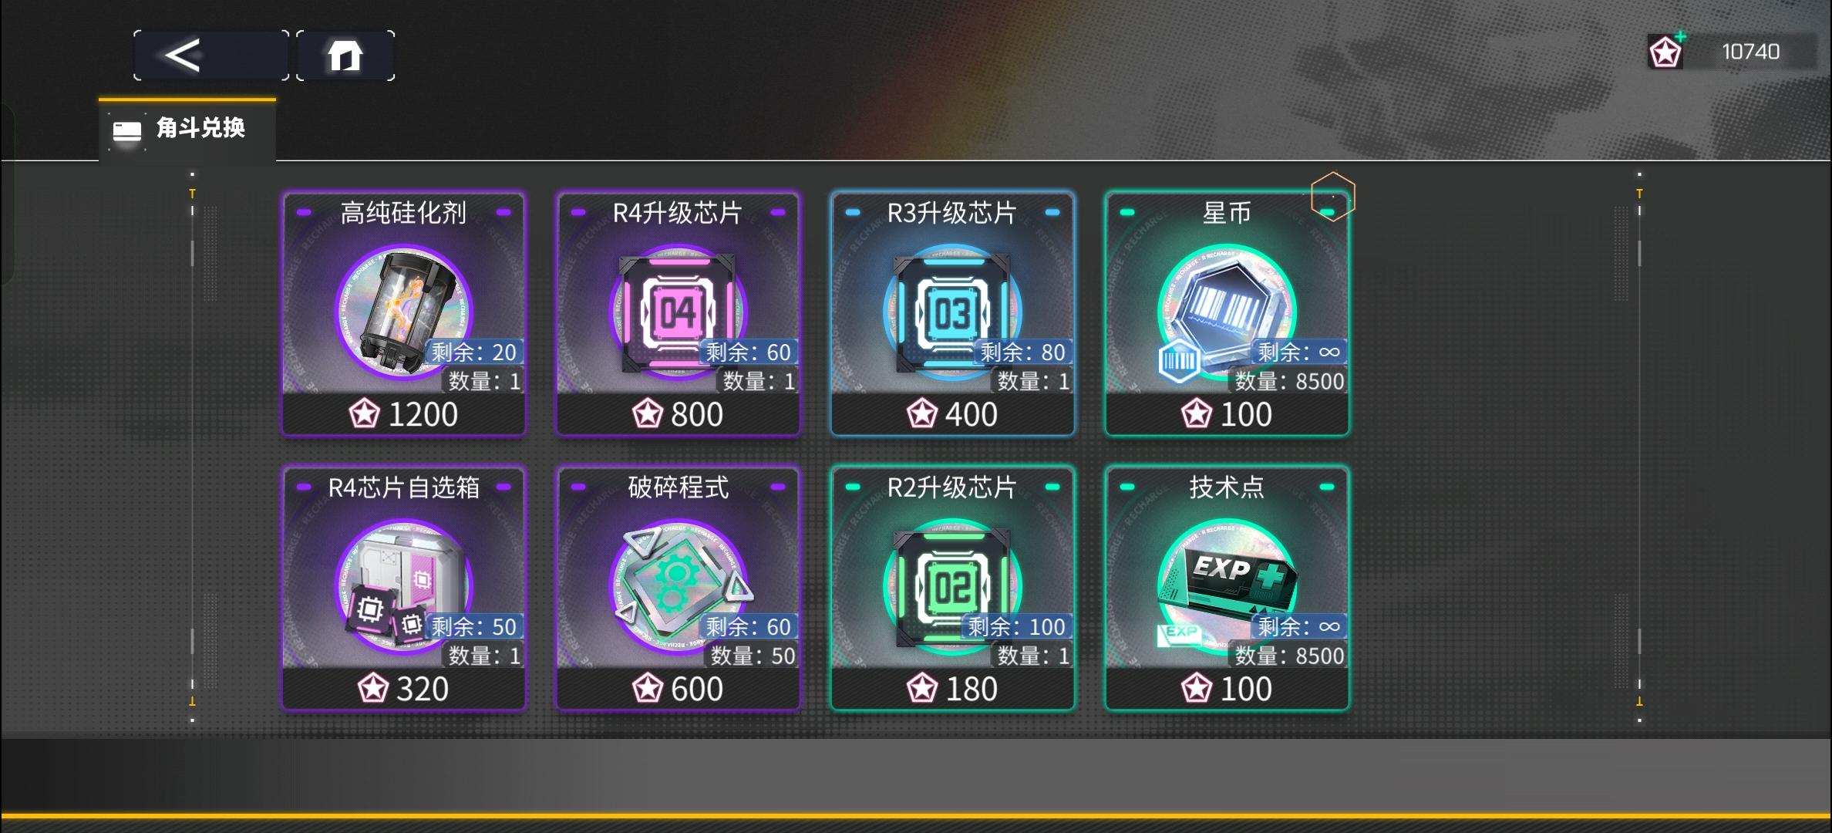Click the 10740 currency balance
Image resolution: width=1832 pixels, height=833 pixels.
coord(1750,52)
